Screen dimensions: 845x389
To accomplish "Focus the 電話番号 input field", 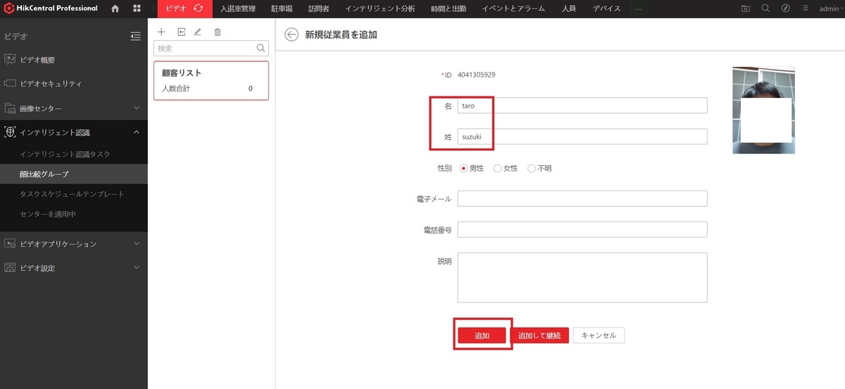I will 582,230.
